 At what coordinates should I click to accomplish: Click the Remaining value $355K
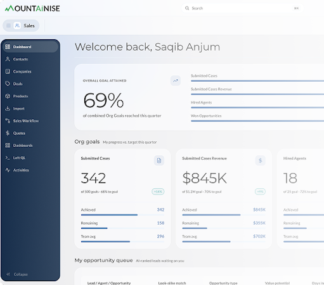click(259, 223)
